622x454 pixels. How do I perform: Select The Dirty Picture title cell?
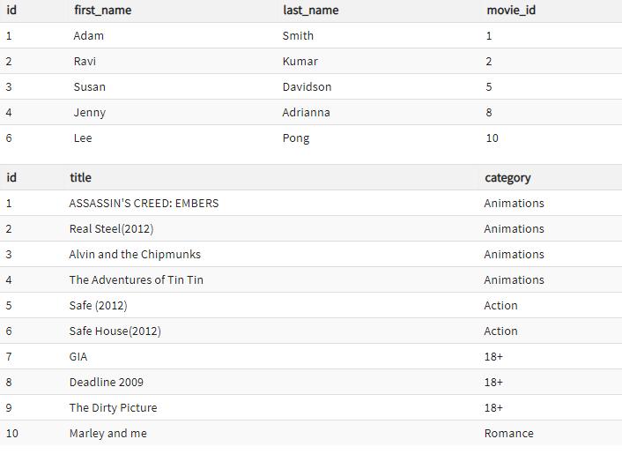[x=113, y=407]
